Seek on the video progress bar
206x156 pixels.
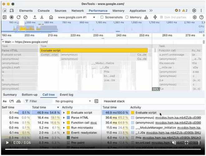103,149
